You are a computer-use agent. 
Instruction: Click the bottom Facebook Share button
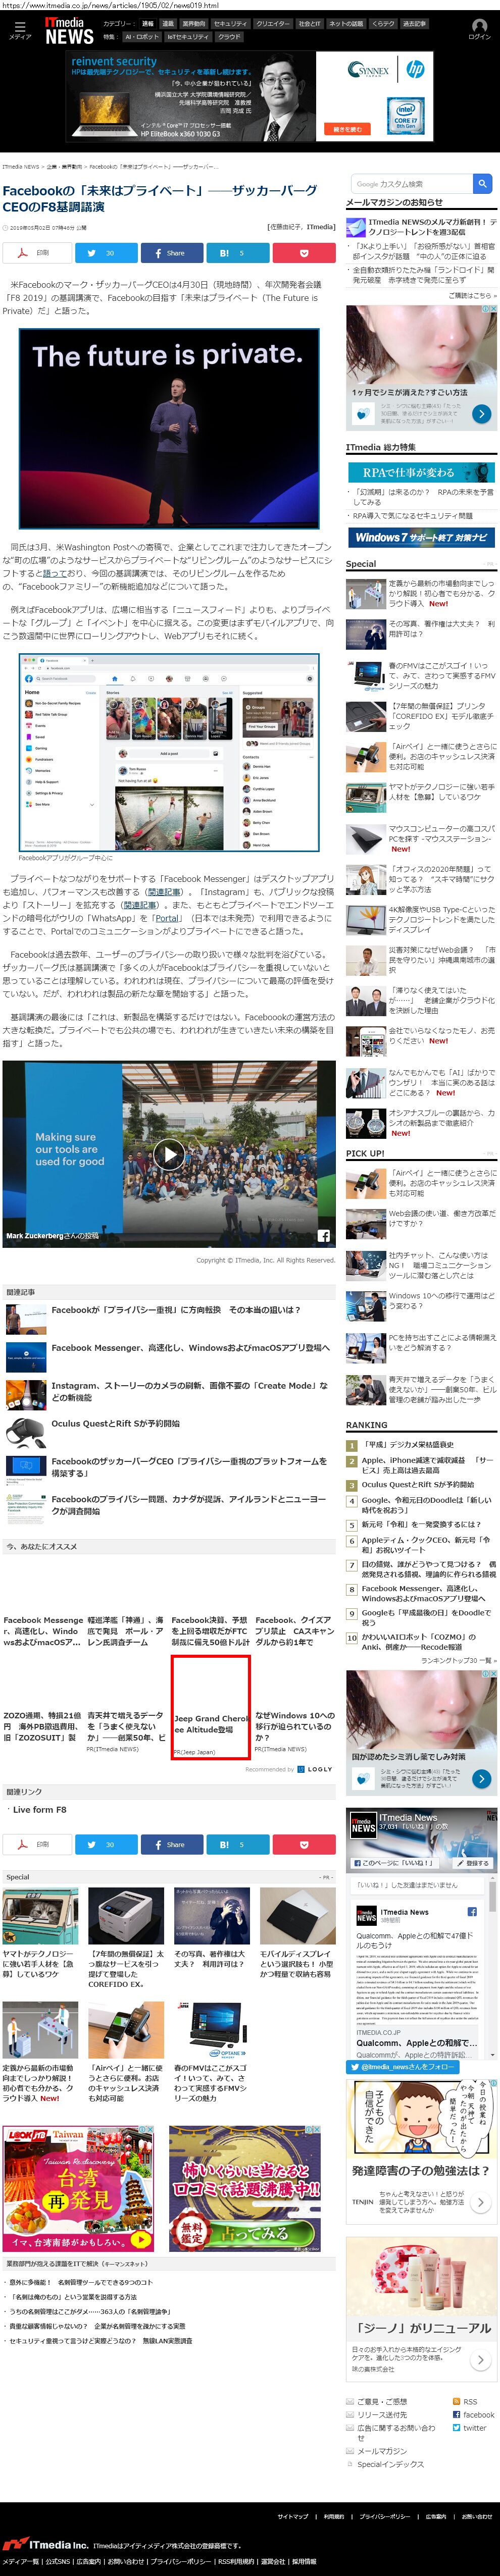click(x=172, y=1844)
